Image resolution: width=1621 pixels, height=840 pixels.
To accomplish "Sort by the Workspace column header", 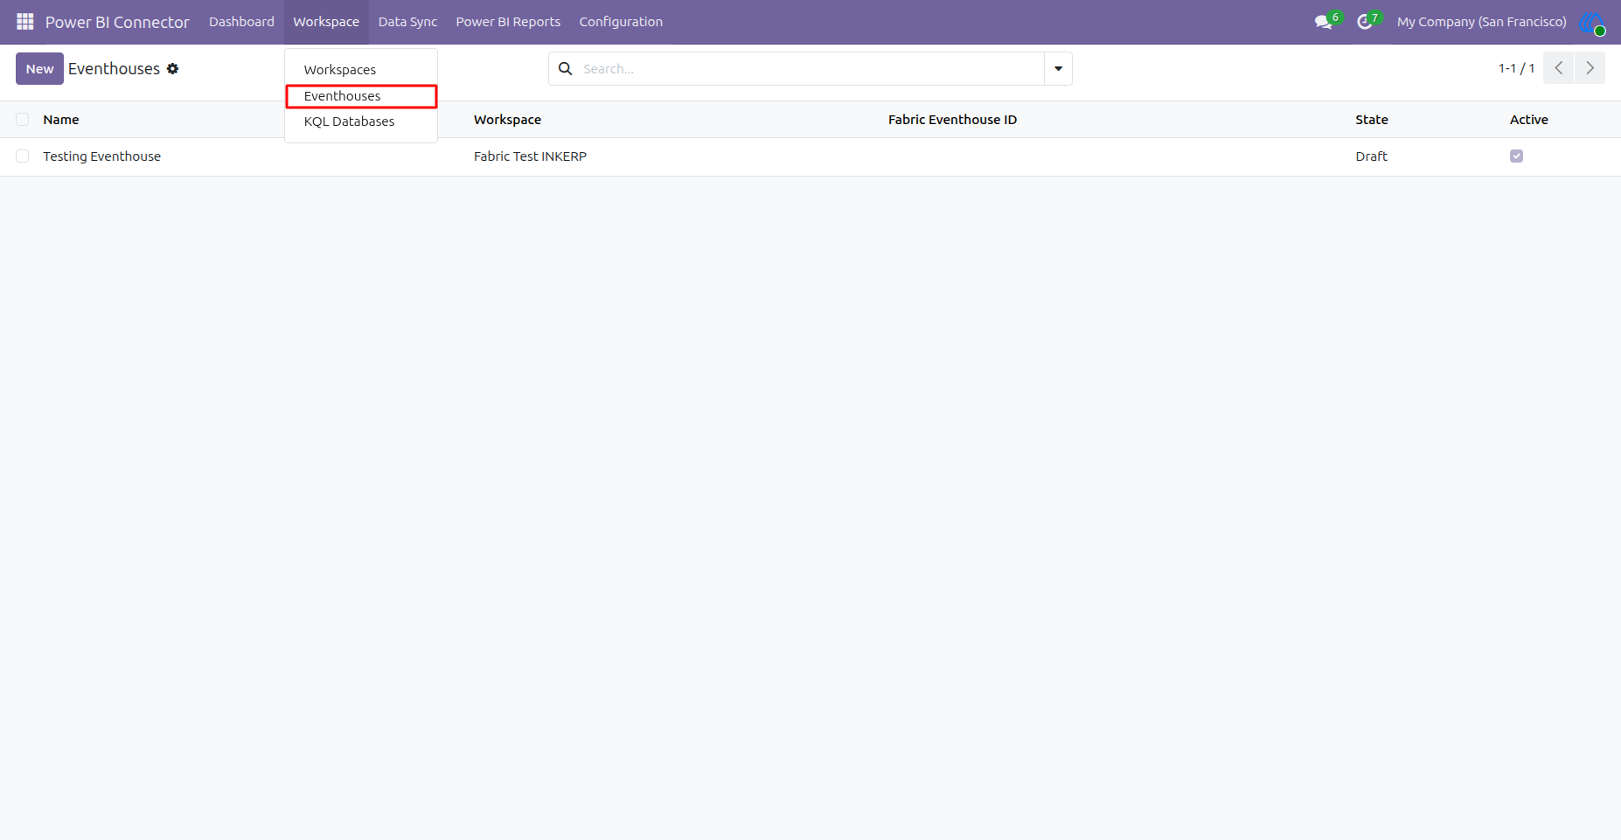I will 507,120.
